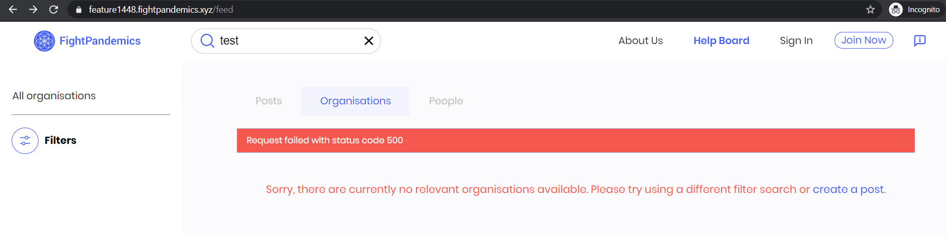Follow the 'create a post' link
This screenshot has height=236, width=946.
click(x=848, y=189)
